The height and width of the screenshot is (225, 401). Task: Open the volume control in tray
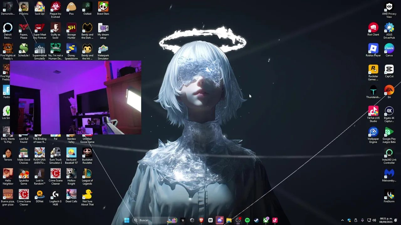(374, 220)
